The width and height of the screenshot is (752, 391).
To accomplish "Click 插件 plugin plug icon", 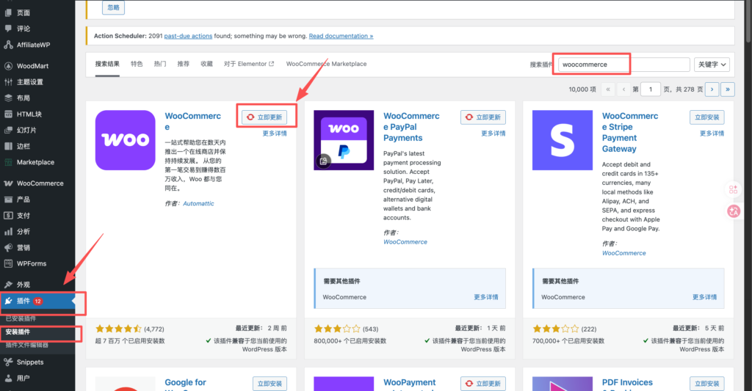I will click(x=8, y=301).
